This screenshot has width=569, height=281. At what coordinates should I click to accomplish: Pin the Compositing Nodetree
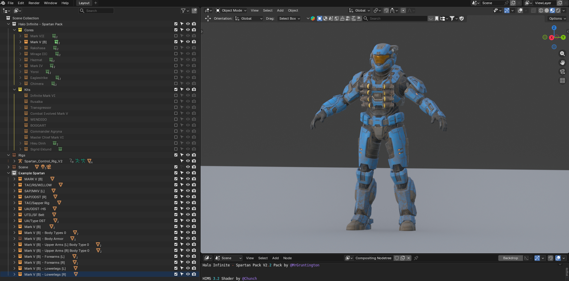coord(416,258)
